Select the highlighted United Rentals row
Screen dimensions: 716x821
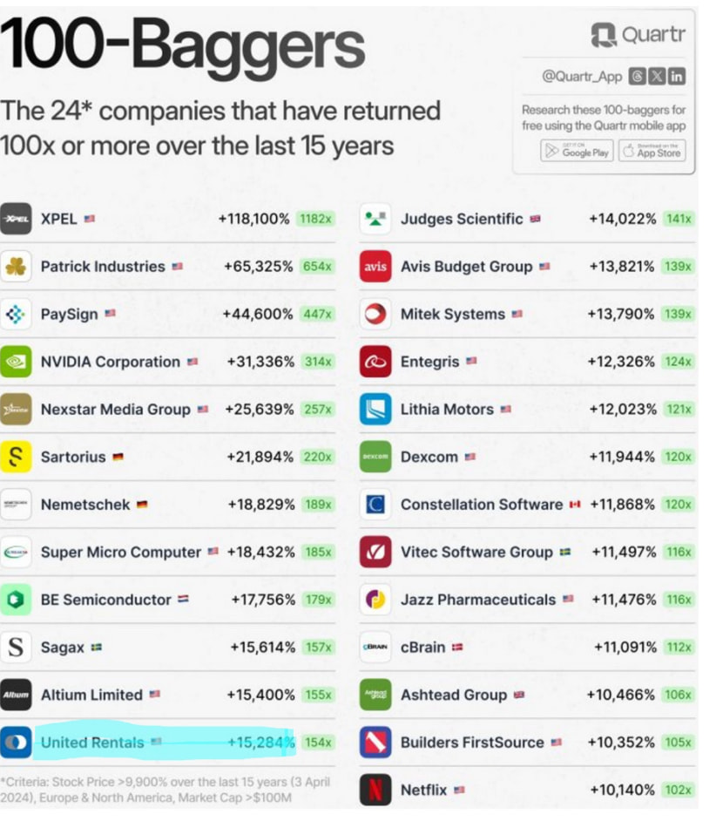point(165,743)
